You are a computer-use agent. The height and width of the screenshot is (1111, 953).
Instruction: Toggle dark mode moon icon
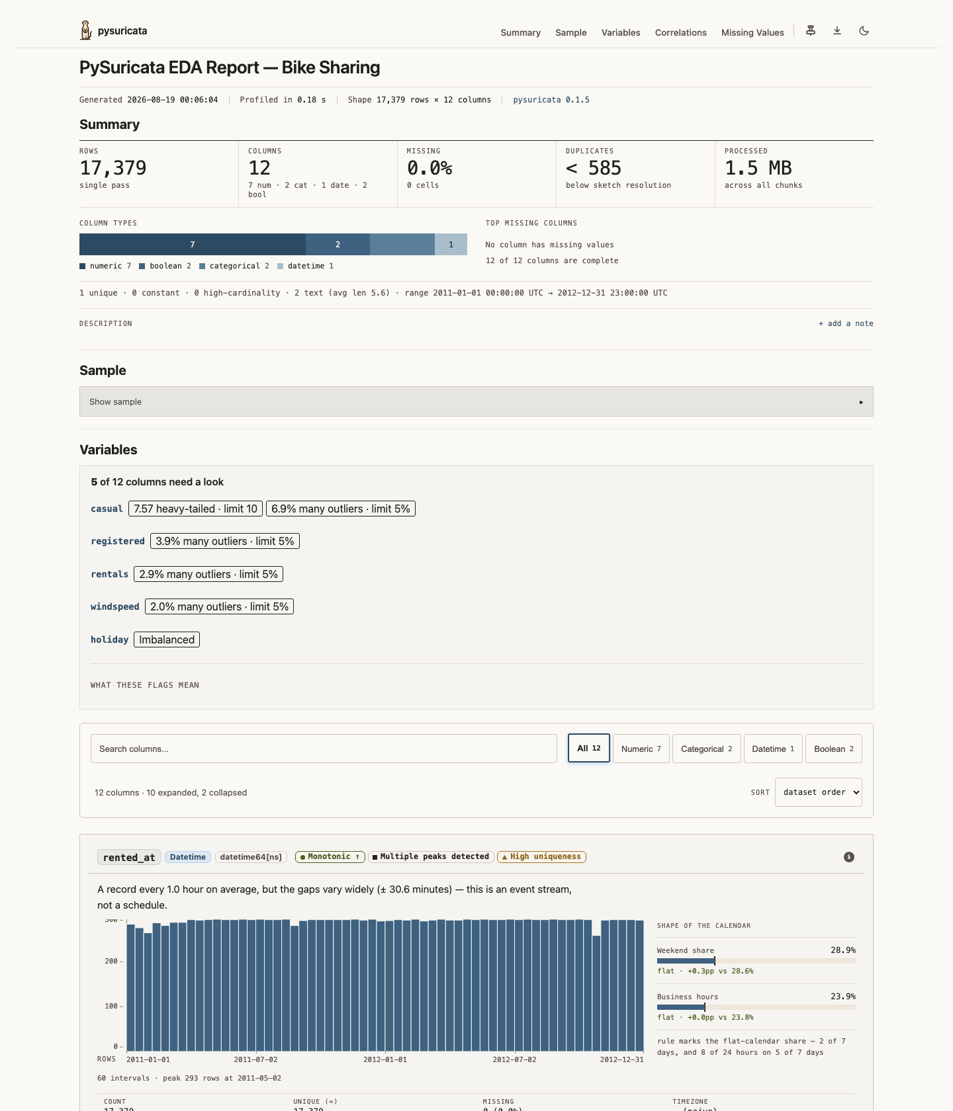pos(864,30)
